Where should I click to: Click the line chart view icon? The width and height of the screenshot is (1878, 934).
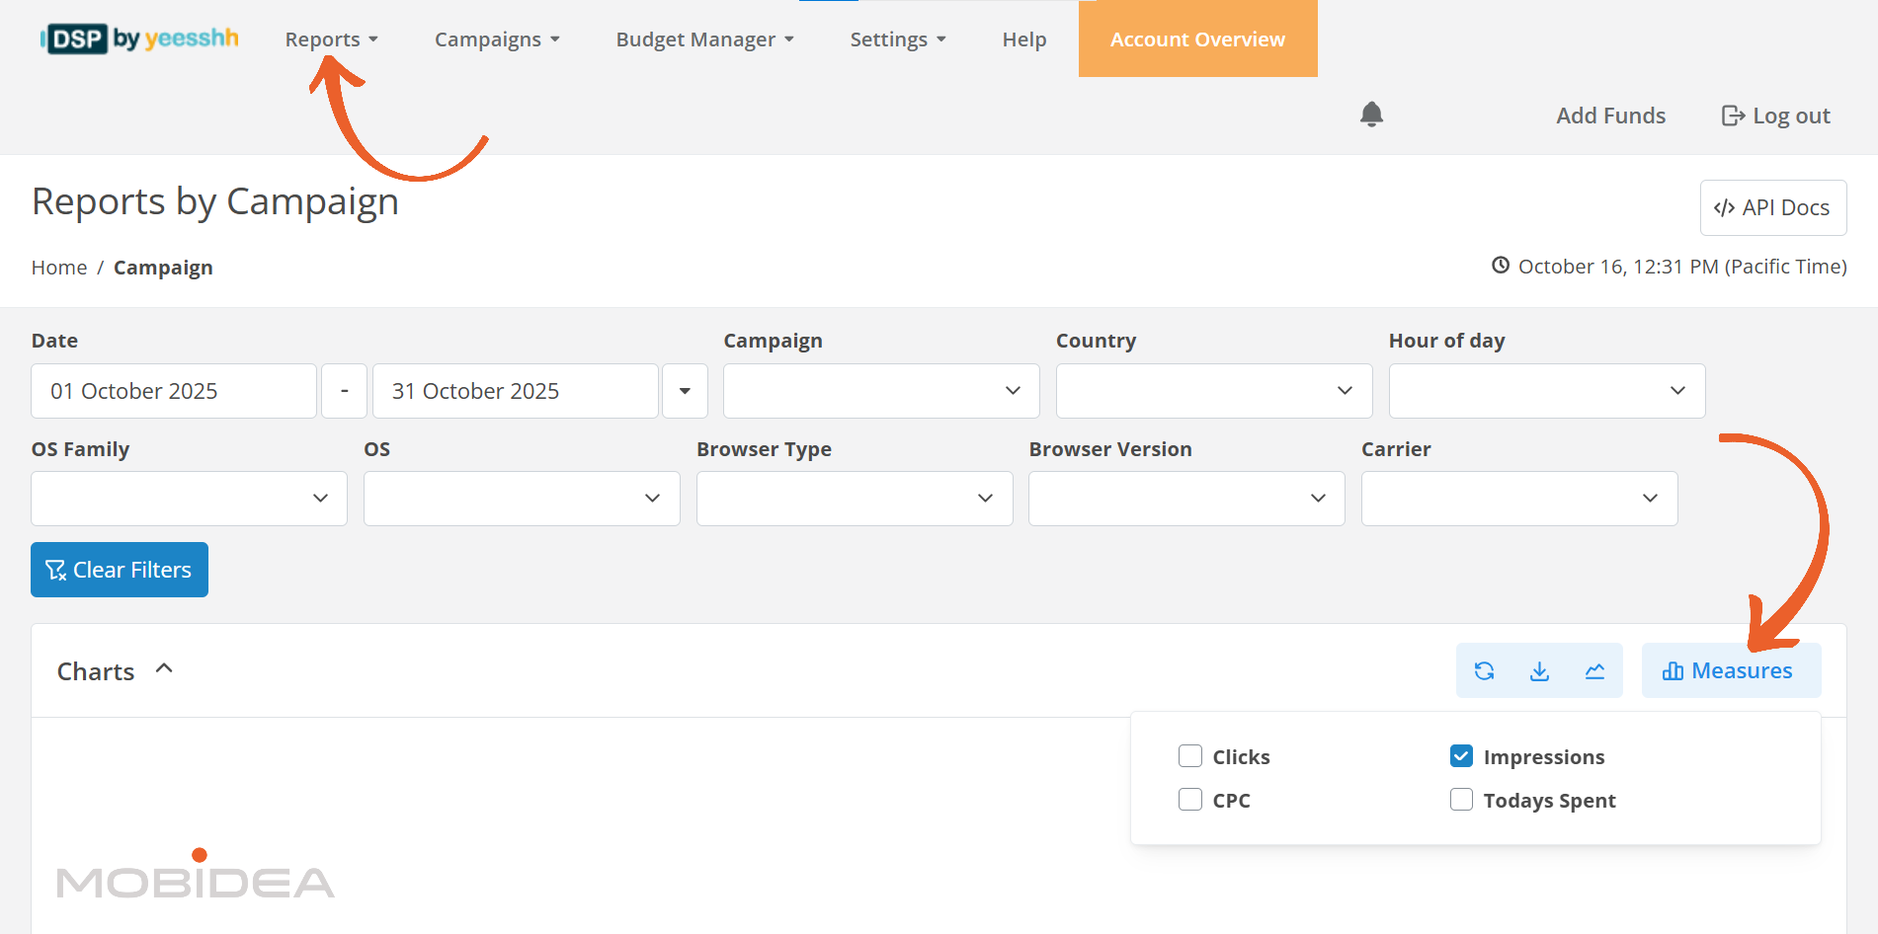coord(1594,671)
